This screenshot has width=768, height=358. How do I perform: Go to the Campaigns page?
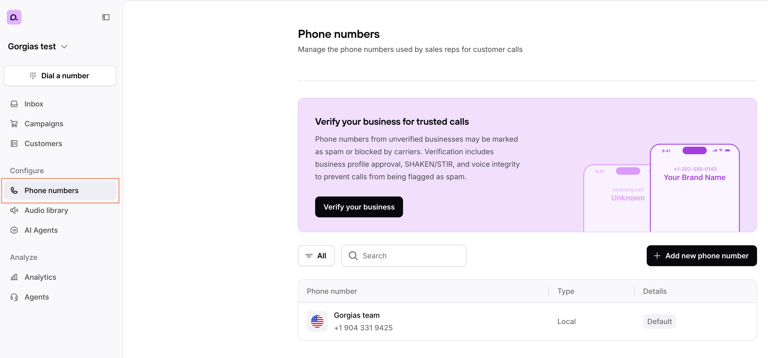44,123
